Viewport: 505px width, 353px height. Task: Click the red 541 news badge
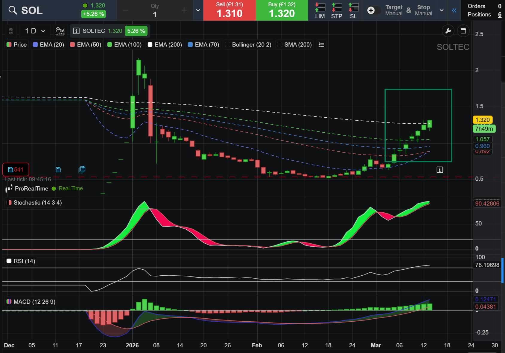pos(16,170)
